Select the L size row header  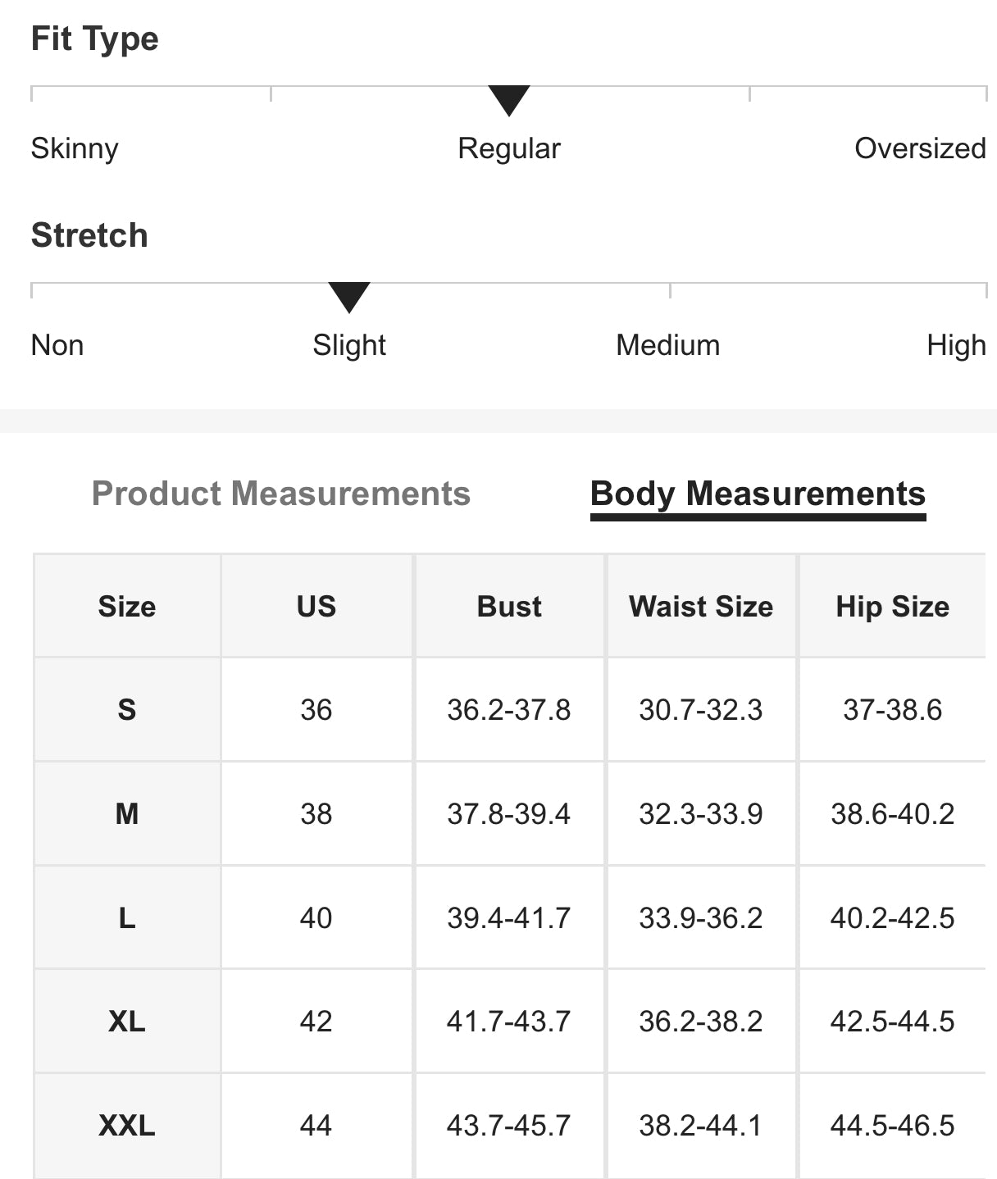click(127, 917)
